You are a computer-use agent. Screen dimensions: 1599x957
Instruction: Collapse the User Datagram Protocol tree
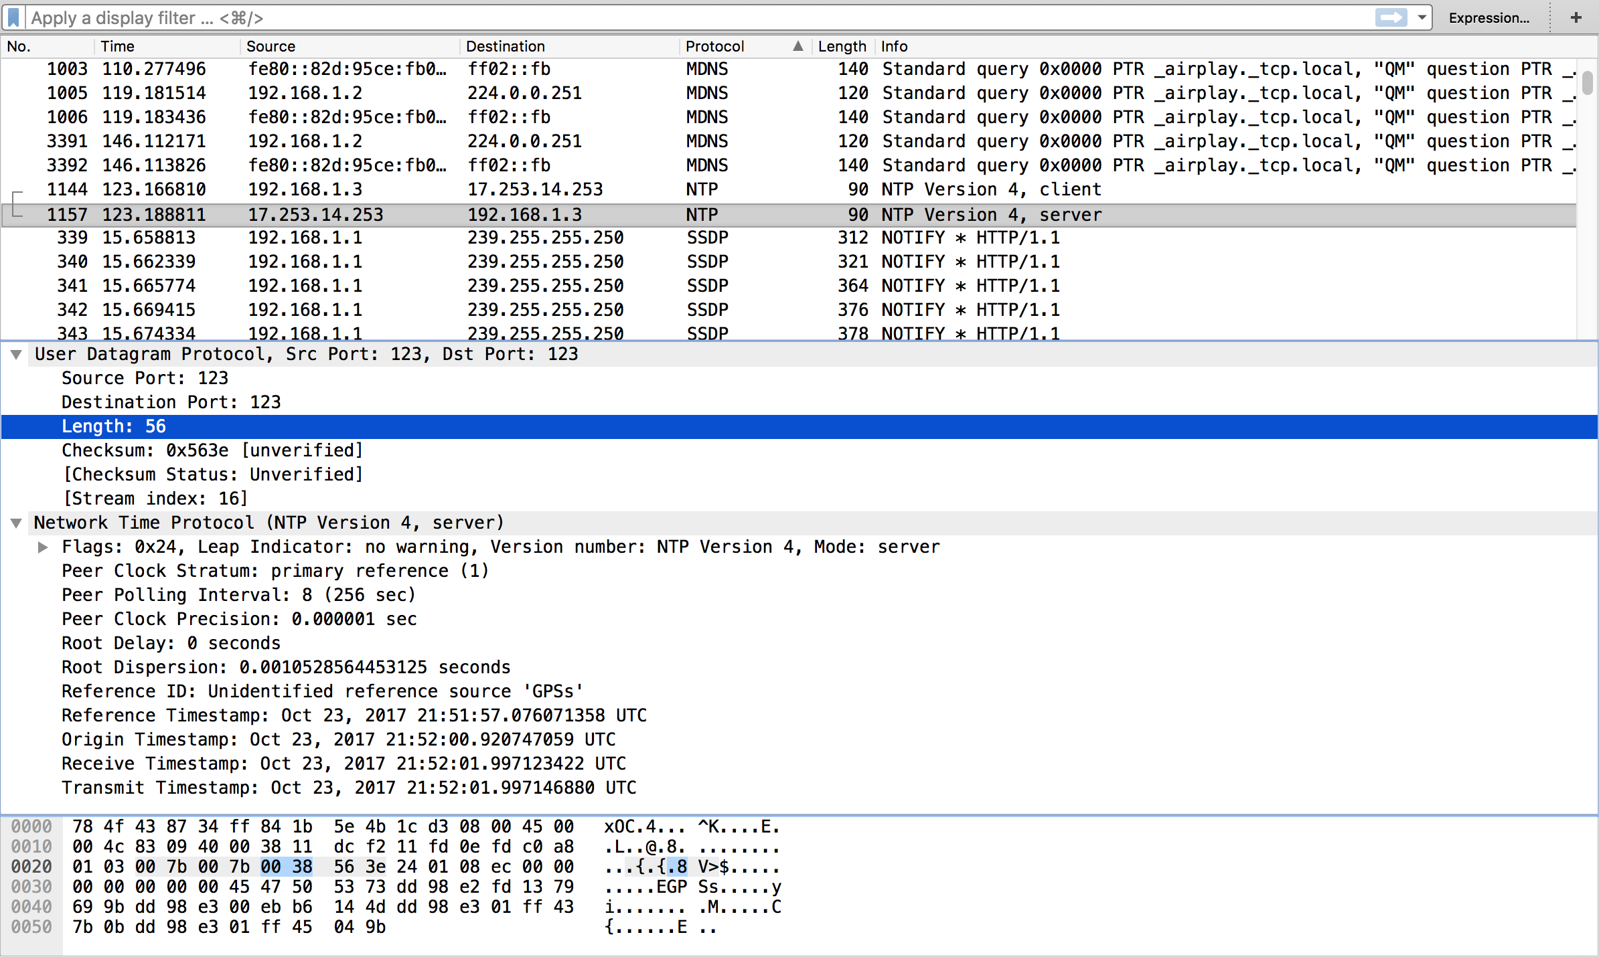[x=17, y=355]
